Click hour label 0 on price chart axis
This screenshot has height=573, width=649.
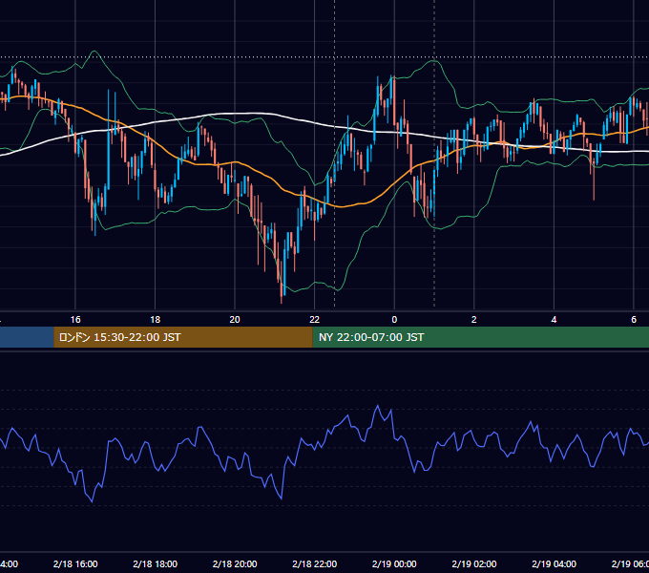tap(394, 320)
